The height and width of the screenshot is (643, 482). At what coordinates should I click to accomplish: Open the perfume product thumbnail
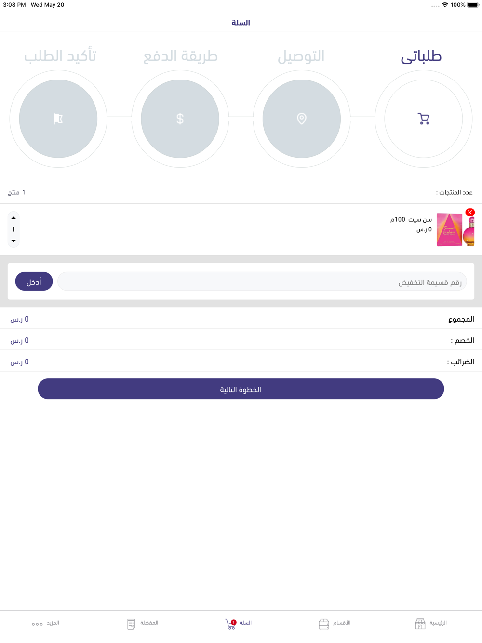[x=455, y=230]
